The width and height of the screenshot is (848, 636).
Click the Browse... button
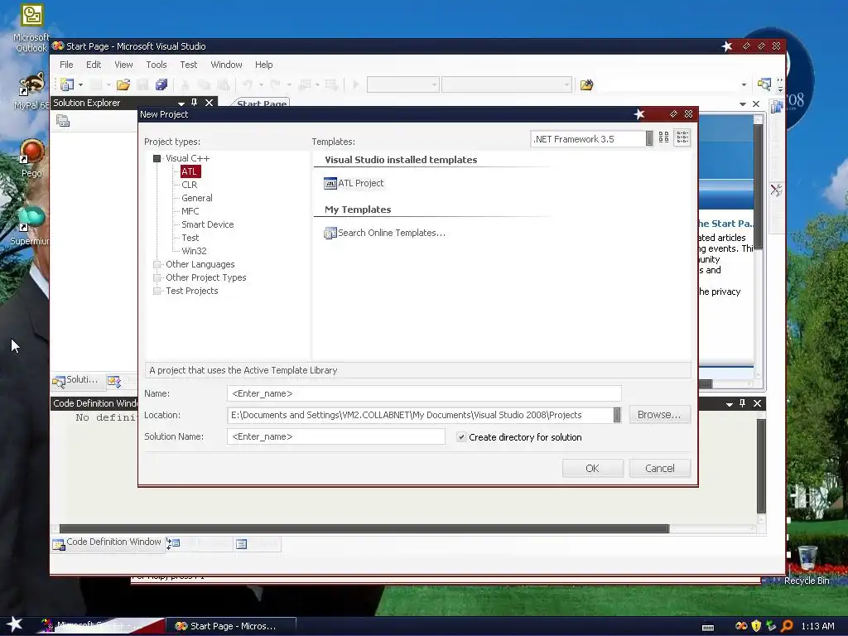click(660, 415)
